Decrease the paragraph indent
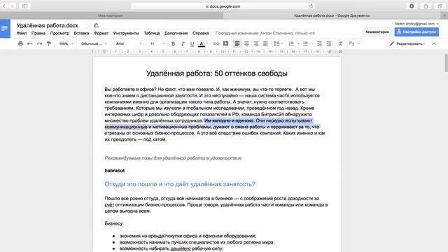The height and width of the screenshot is (252, 448). (x=319, y=43)
